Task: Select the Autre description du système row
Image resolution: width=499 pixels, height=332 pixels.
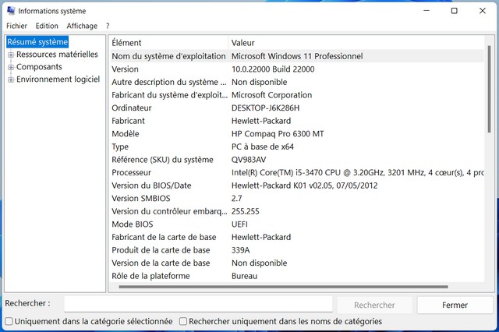Action: pos(296,82)
